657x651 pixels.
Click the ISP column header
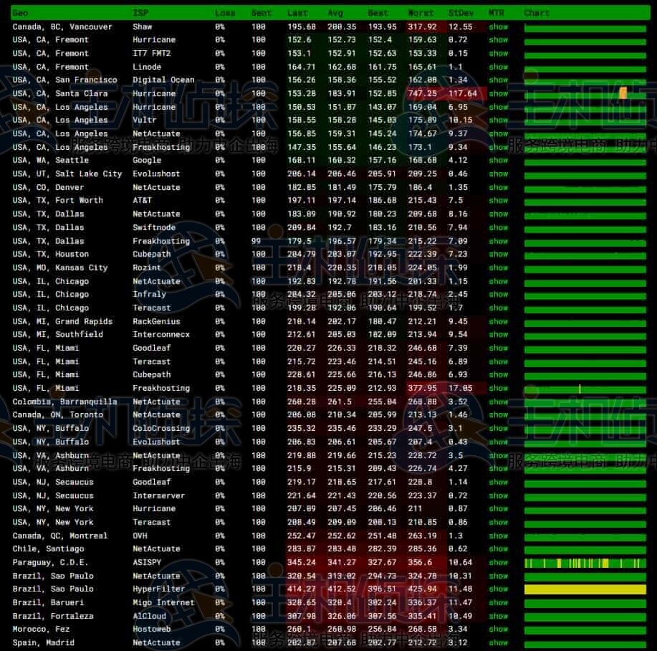(140, 13)
